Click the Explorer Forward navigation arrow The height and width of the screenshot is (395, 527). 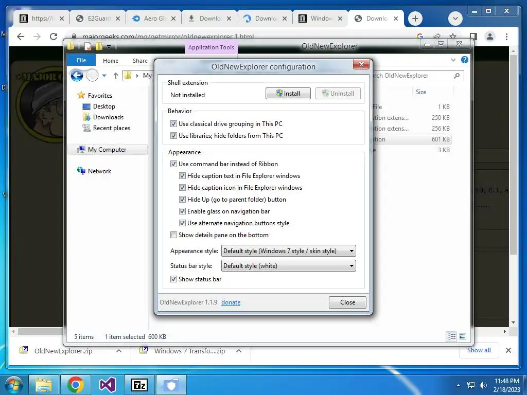[92, 75]
